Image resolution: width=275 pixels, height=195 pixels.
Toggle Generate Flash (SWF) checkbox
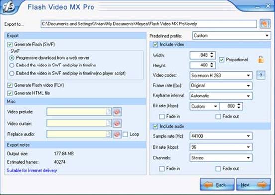(10, 45)
